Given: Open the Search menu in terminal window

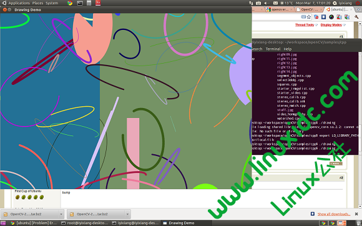Looking at the screenshot, I should click(x=257, y=49).
